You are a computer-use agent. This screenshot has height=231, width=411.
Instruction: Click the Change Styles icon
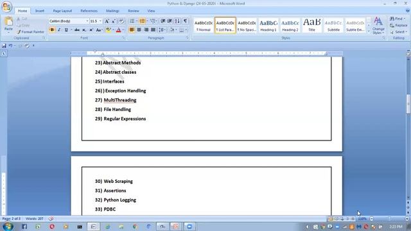coord(378,26)
